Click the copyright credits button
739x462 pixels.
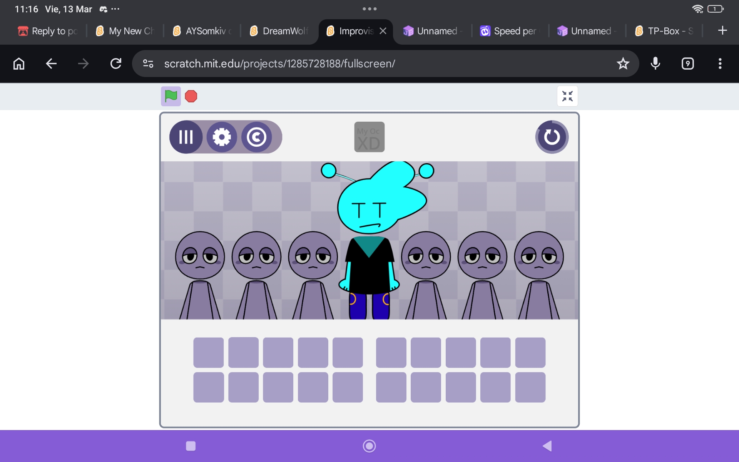[256, 137]
